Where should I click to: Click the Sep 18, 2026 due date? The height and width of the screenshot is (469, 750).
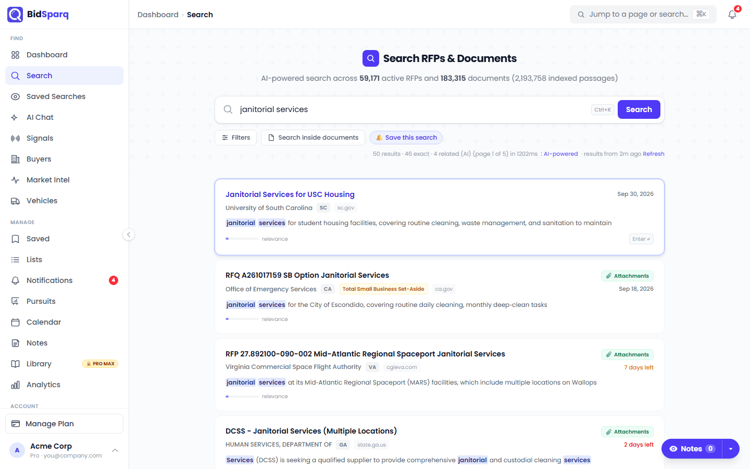coord(636,289)
